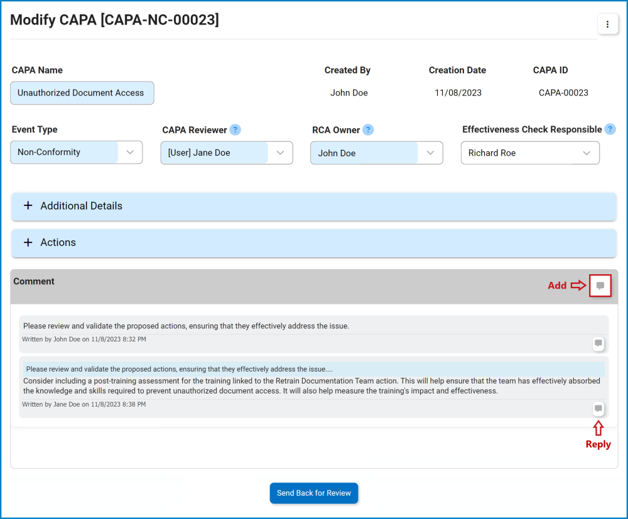The height and width of the screenshot is (519, 628).
Task: Edit the CAPA Name field
Action: [82, 92]
